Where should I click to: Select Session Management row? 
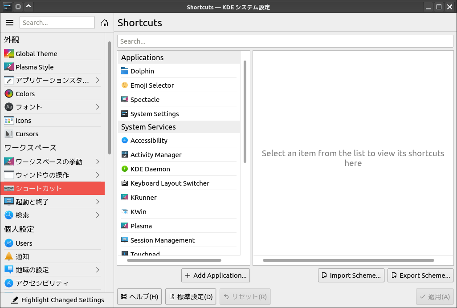click(179, 240)
